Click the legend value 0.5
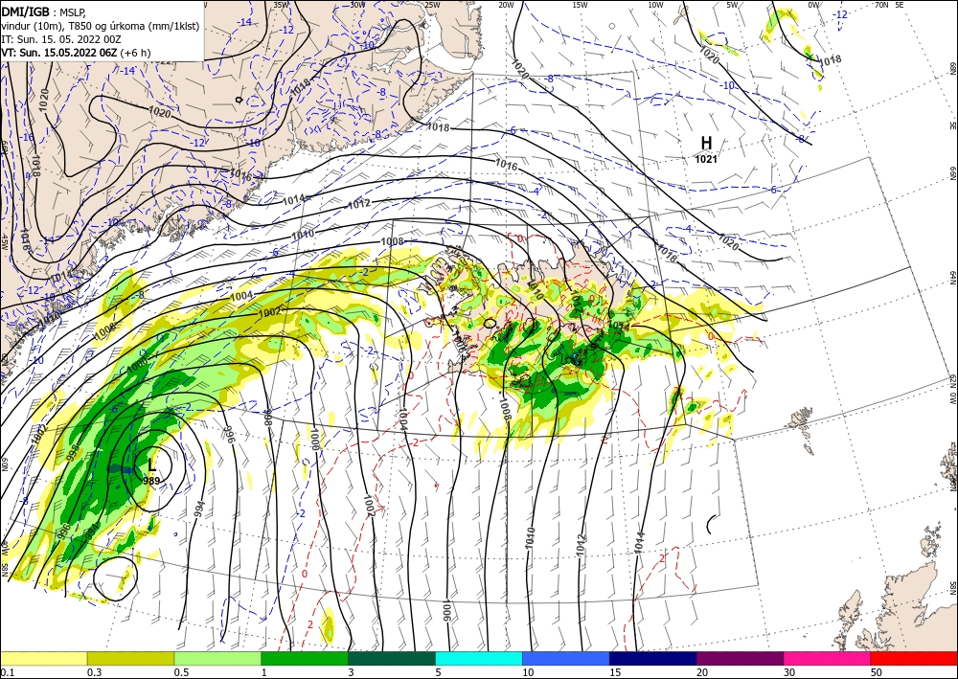Image resolution: width=958 pixels, height=679 pixels. coord(181,672)
